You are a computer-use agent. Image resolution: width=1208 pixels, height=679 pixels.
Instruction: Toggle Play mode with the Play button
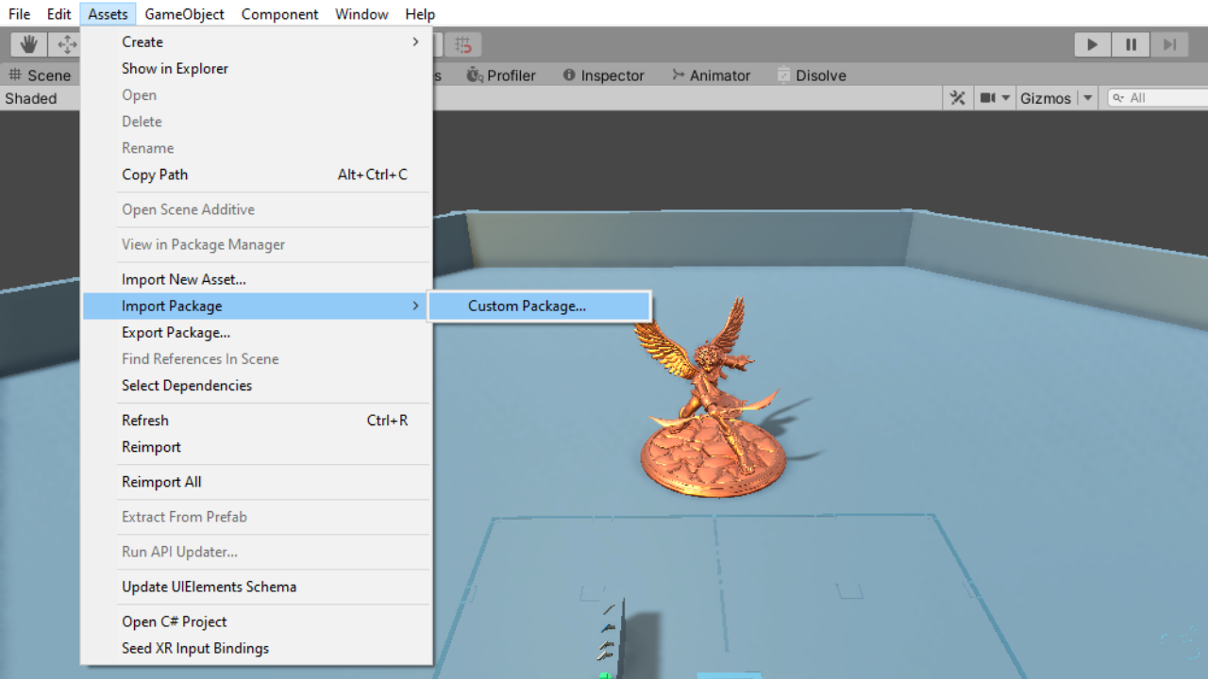click(x=1092, y=43)
